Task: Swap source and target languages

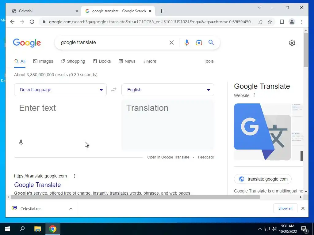Action: [x=114, y=90]
